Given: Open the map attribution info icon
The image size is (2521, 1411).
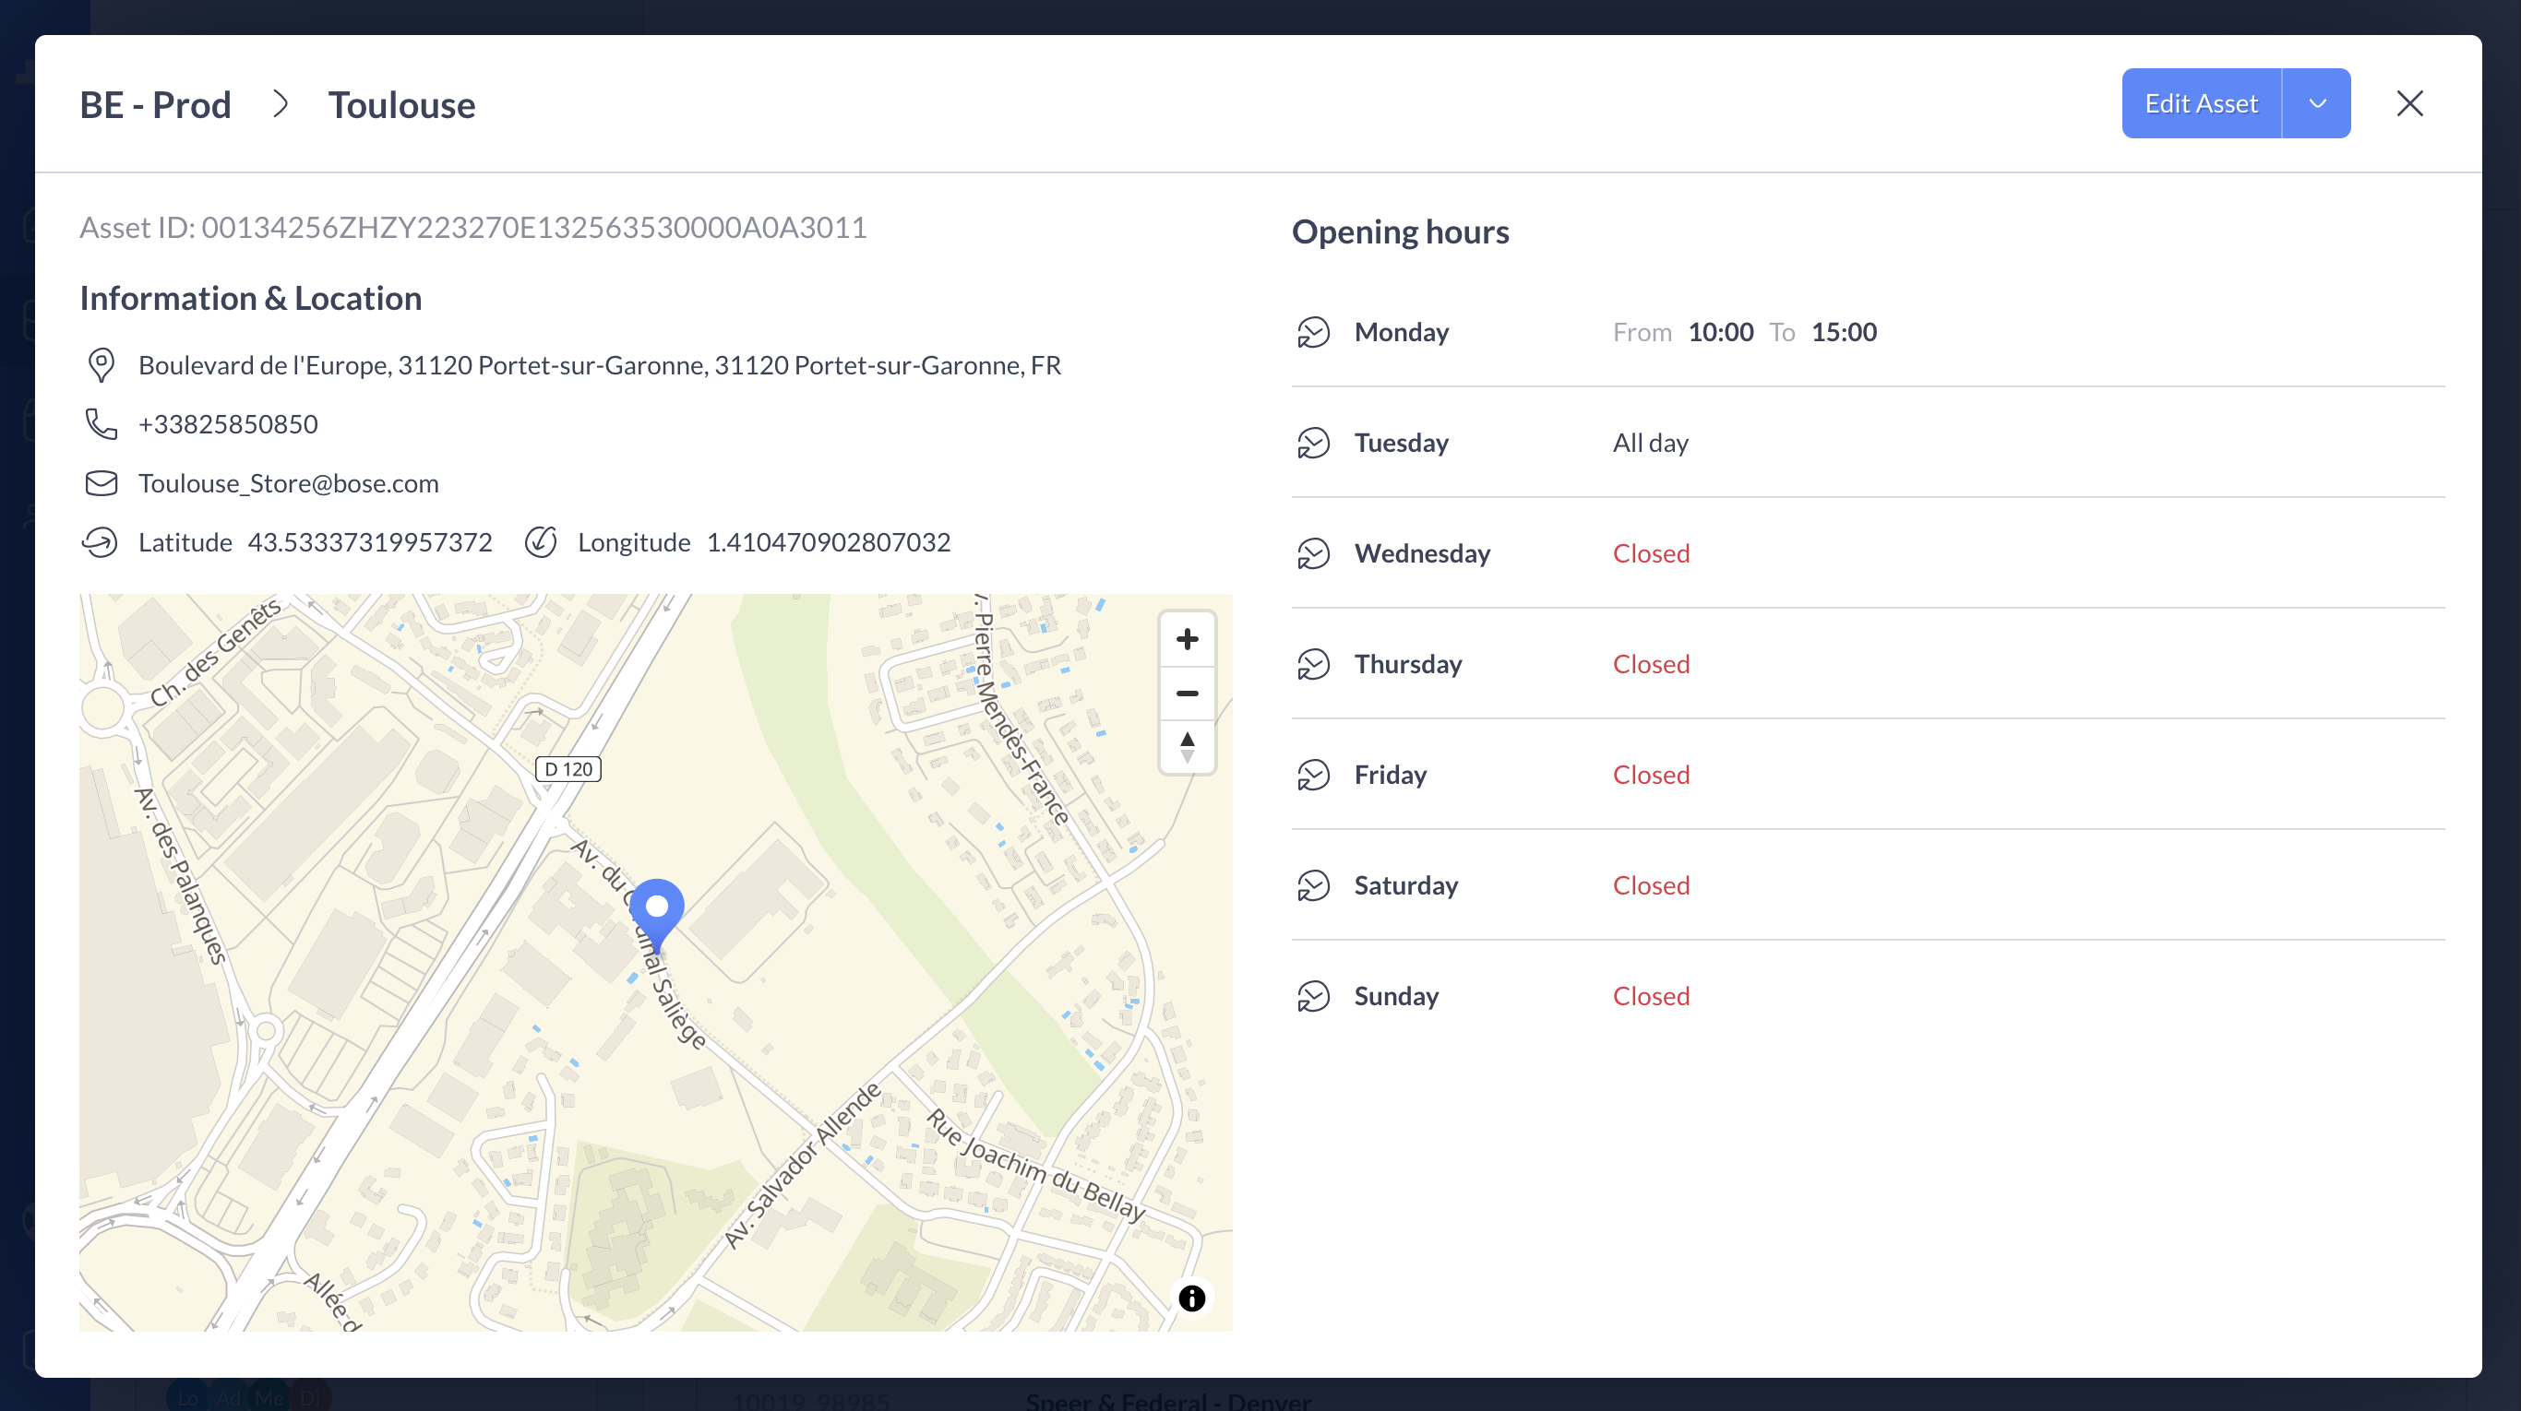Looking at the screenshot, I should click(x=1191, y=1298).
